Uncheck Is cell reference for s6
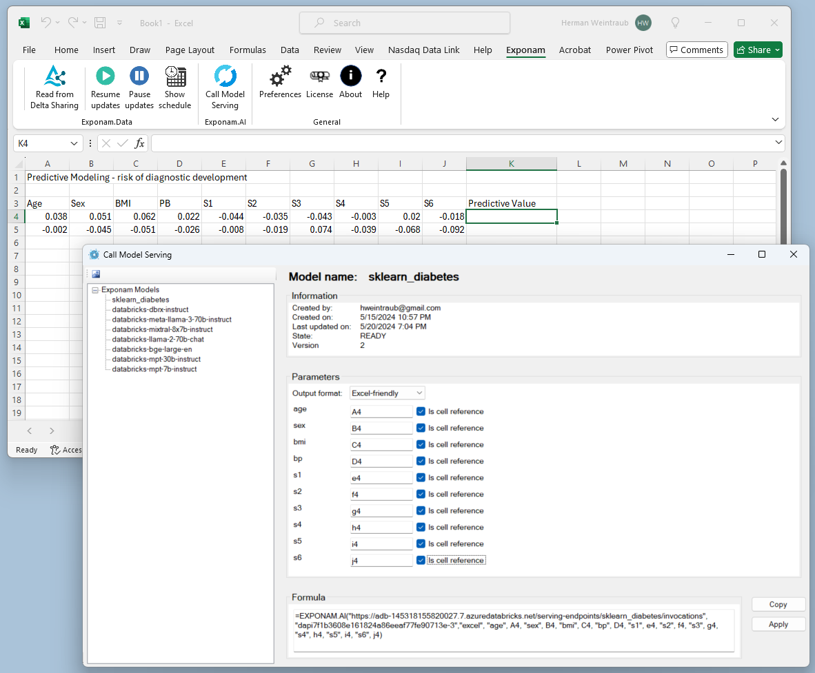 [x=421, y=560]
